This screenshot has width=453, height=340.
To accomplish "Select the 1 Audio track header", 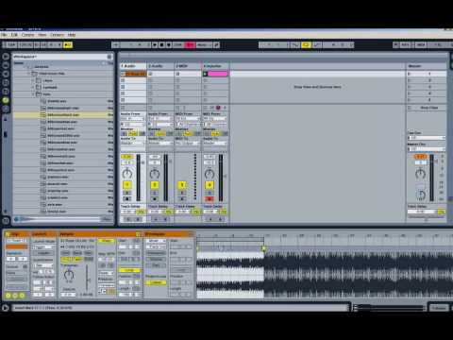I will pyautogui.click(x=133, y=66).
